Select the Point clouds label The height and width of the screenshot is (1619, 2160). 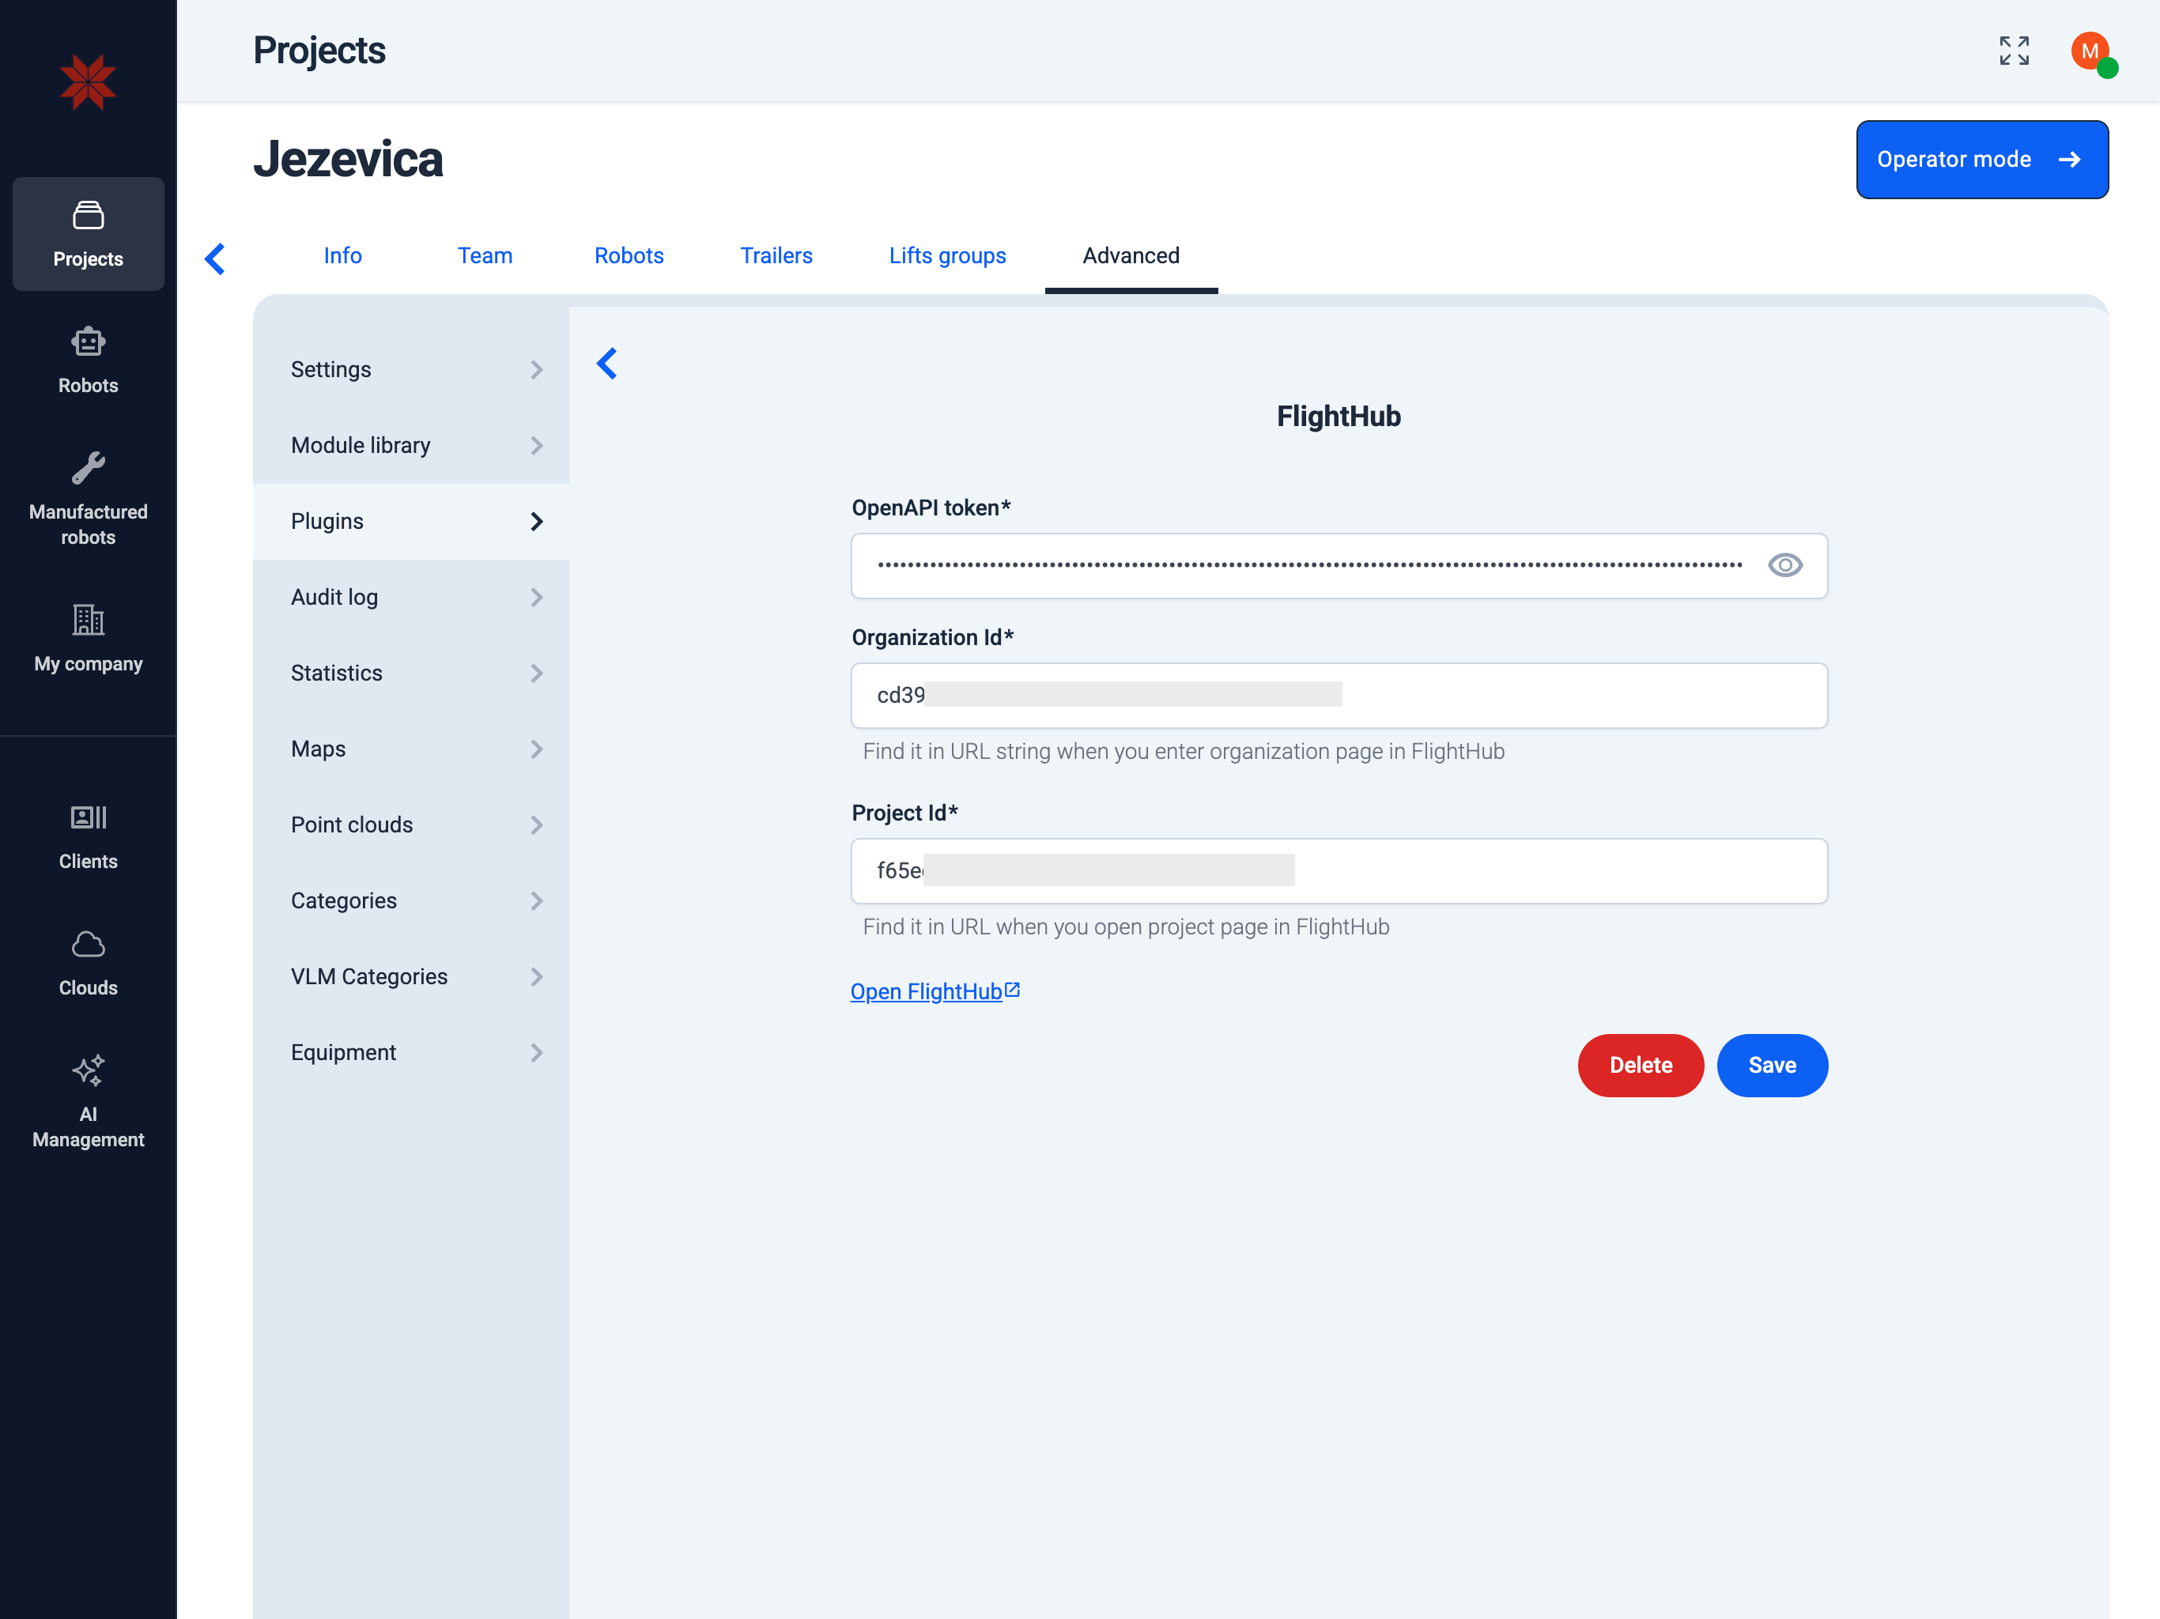[352, 825]
